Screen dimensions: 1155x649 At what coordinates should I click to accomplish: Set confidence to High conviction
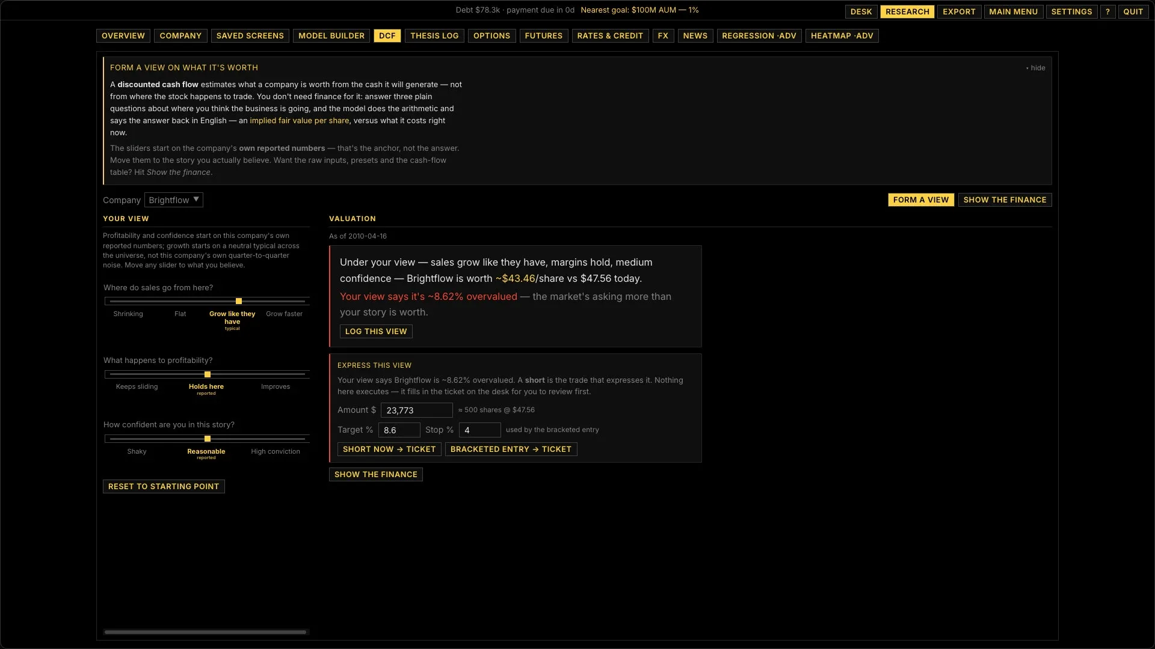click(x=276, y=452)
